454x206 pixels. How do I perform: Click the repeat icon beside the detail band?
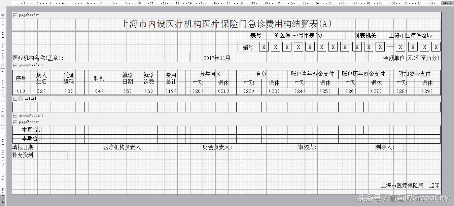pos(20,98)
